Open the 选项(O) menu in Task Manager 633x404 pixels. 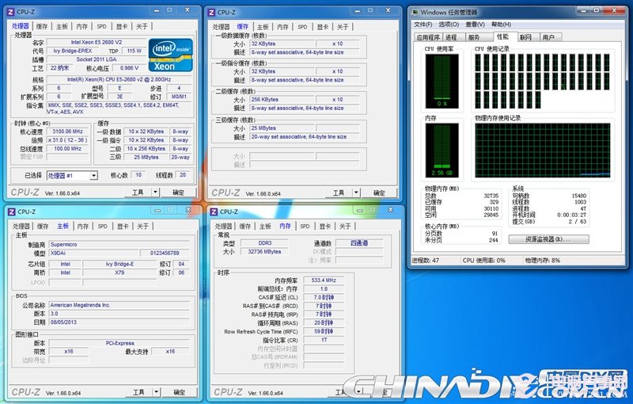pos(449,25)
